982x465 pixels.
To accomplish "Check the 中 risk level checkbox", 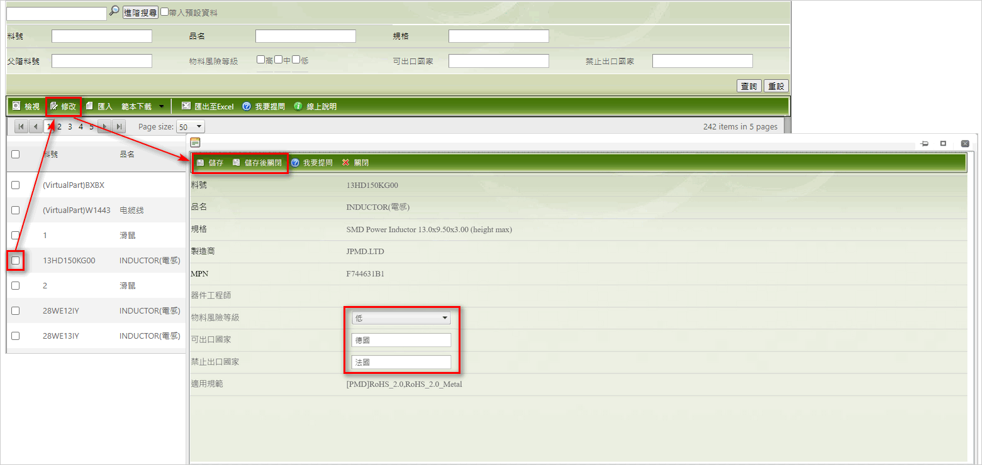I will [278, 60].
